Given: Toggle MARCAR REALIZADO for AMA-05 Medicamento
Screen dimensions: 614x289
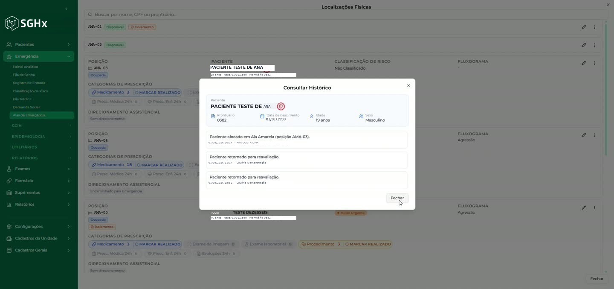Looking at the screenshot, I should coord(158,244).
